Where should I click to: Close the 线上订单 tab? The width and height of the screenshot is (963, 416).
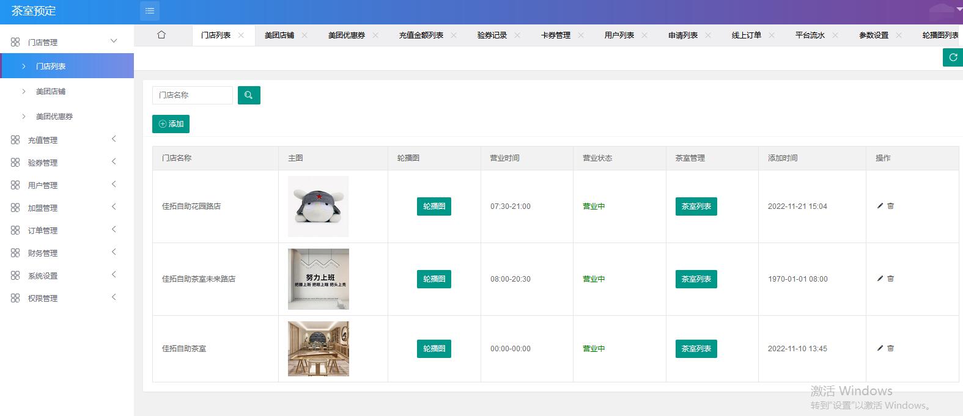point(772,35)
